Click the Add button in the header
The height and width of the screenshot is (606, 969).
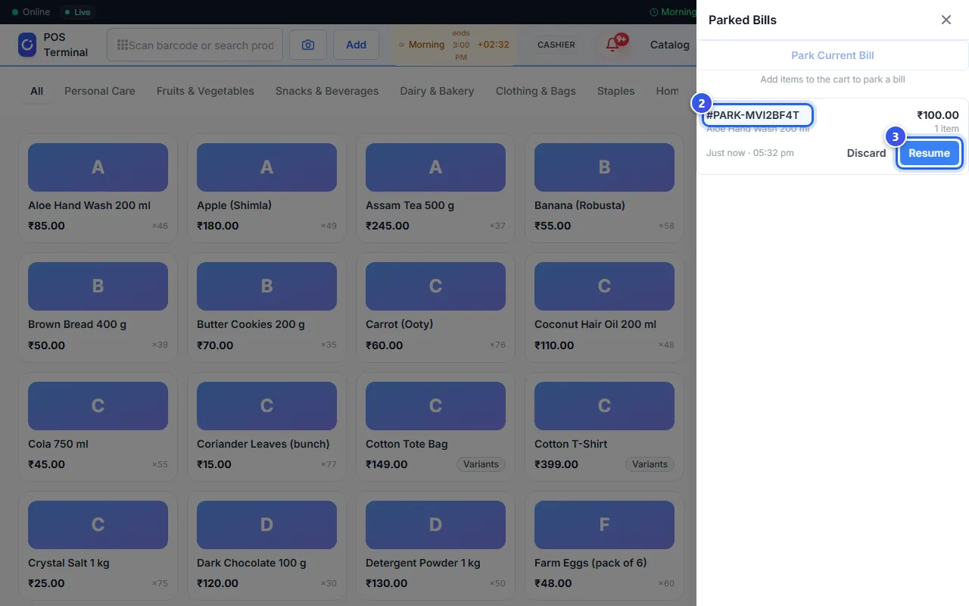pos(357,45)
